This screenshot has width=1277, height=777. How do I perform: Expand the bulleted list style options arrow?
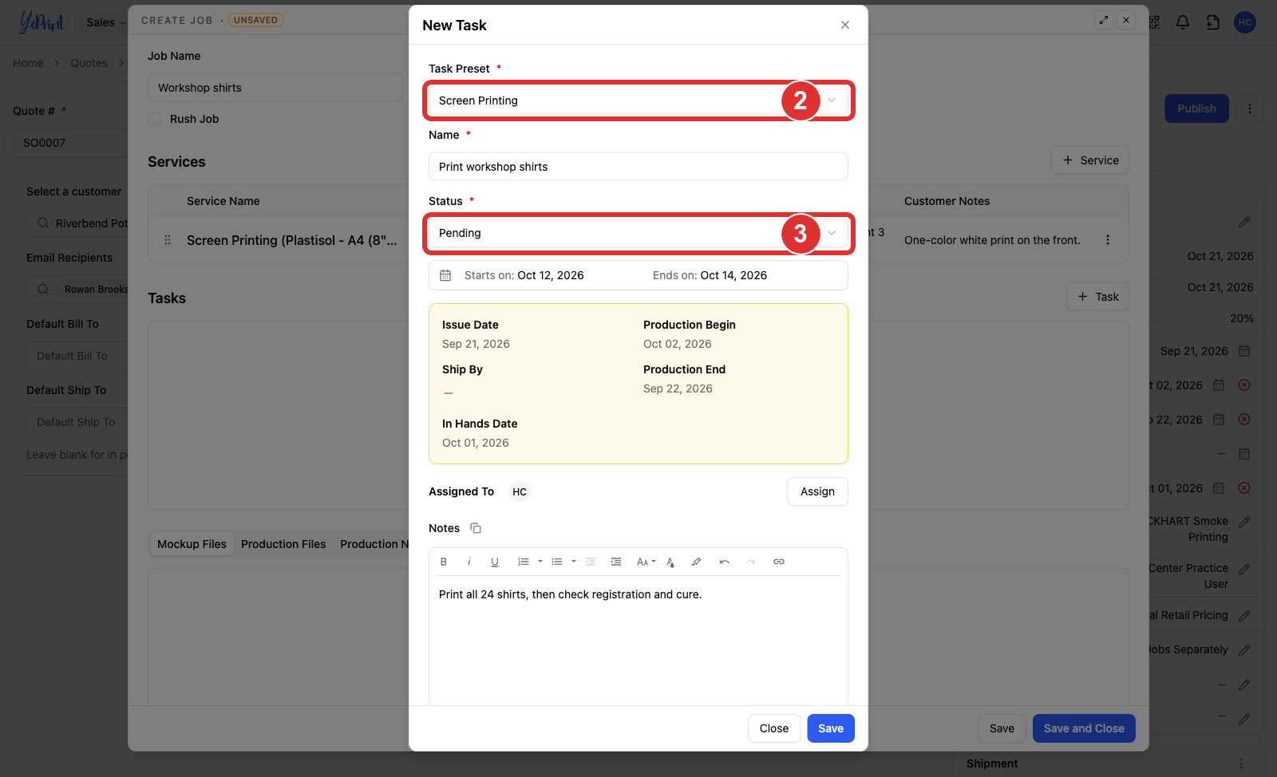point(574,562)
